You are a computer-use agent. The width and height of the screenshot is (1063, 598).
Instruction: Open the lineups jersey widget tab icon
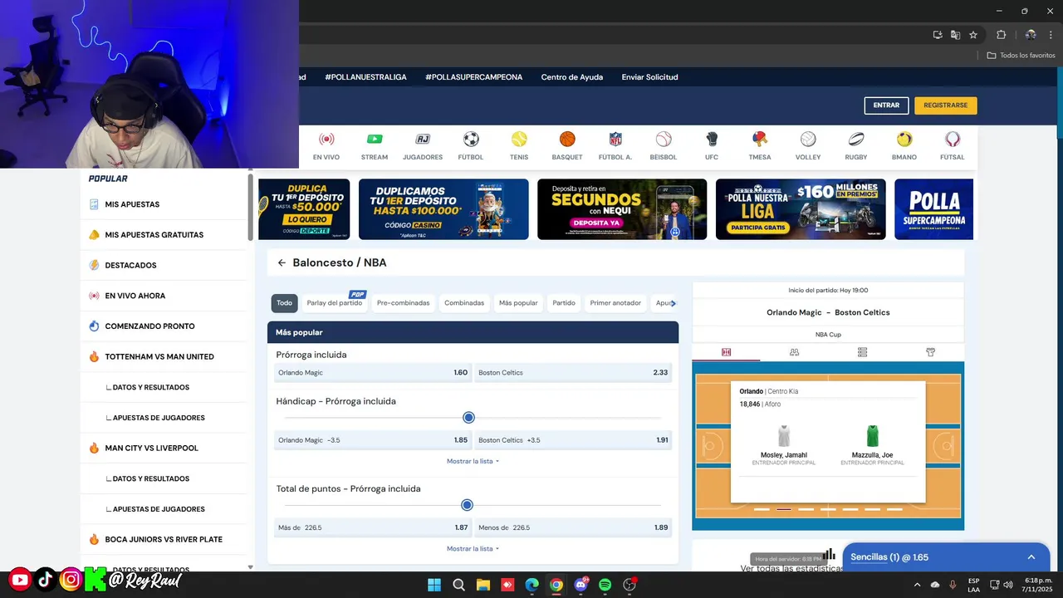930,352
